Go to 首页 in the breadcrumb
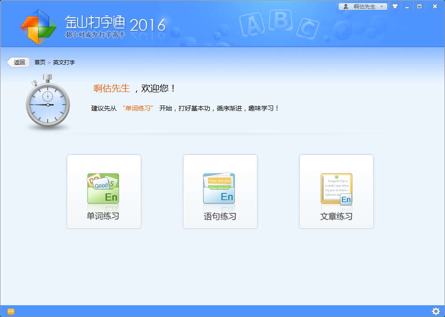The image size is (445, 317). point(40,62)
